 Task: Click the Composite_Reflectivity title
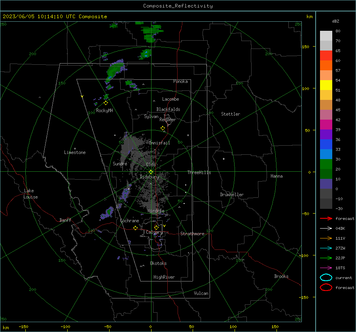pyautogui.click(x=178, y=6)
